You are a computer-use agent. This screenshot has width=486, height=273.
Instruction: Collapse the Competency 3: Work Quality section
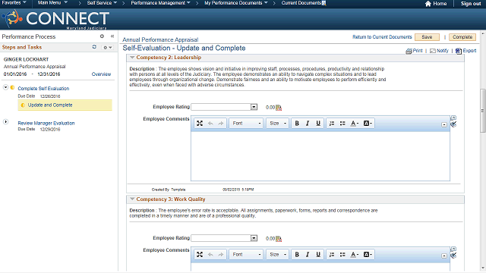tap(132, 199)
